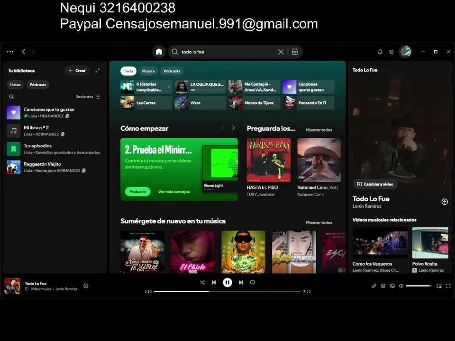Viewport: 455px width, 341px height.
Task: Open the play queue
Action: 383,286
